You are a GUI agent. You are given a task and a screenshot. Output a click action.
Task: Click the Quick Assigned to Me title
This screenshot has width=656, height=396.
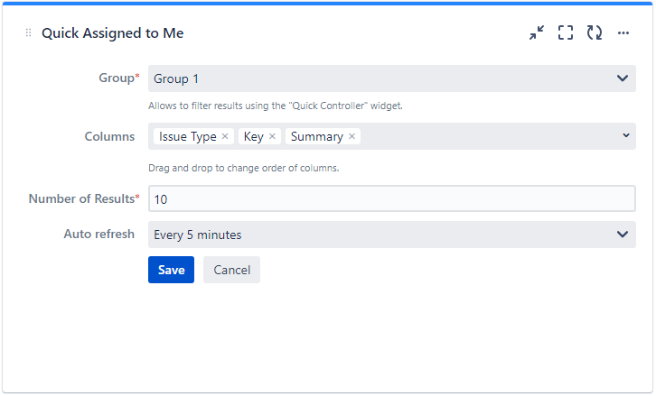coord(113,32)
